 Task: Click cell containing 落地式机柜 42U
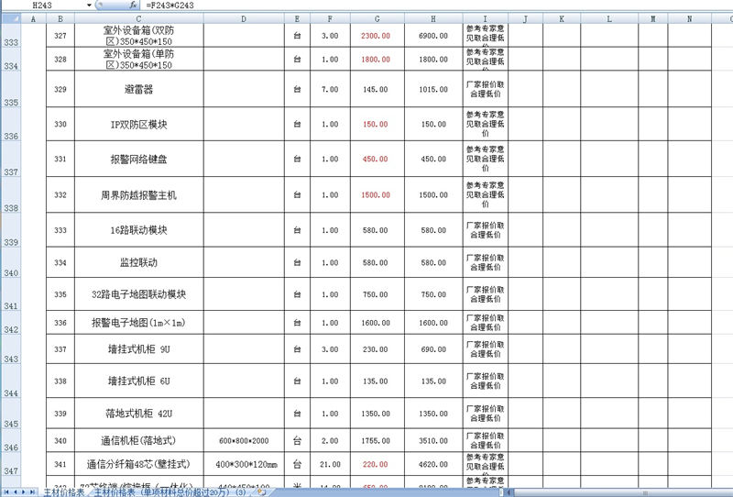pos(139,414)
